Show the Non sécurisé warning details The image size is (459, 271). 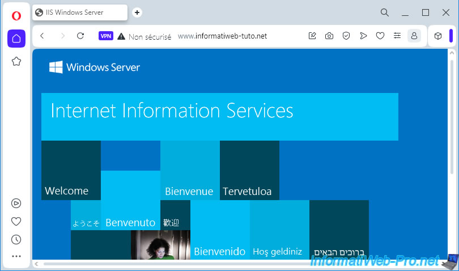(144, 37)
